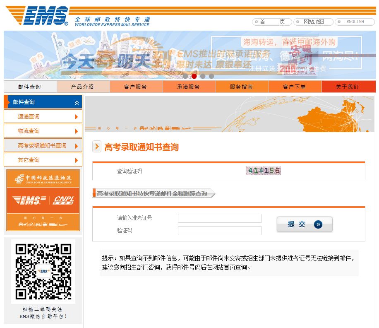Click the China Postal Express logistics banner
Viewport: 379px width, 328px height.
(43, 200)
